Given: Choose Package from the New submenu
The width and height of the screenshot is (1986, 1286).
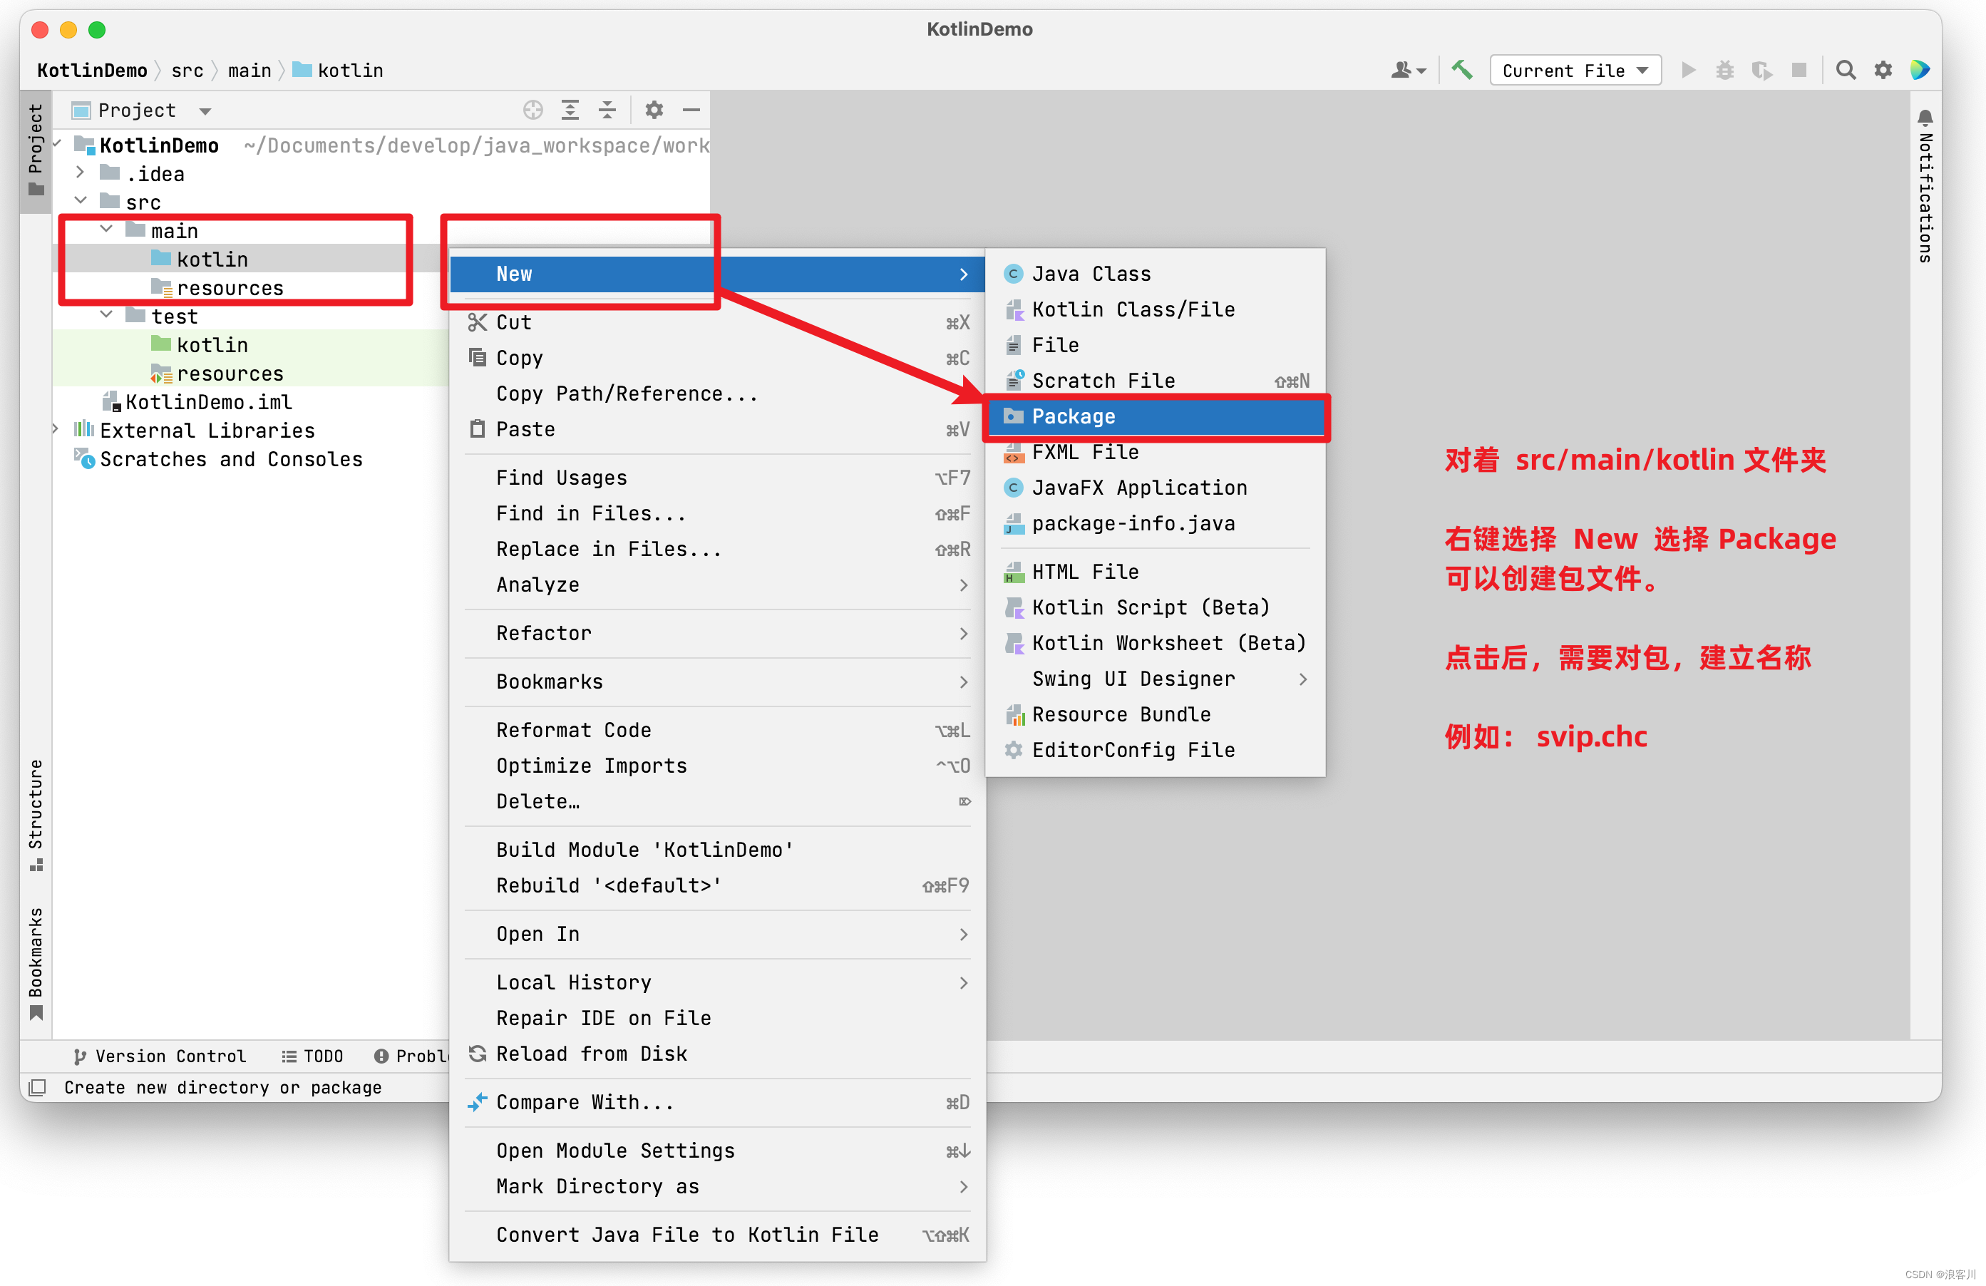Looking at the screenshot, I should pyautogui.click(x=1155, y=416).
